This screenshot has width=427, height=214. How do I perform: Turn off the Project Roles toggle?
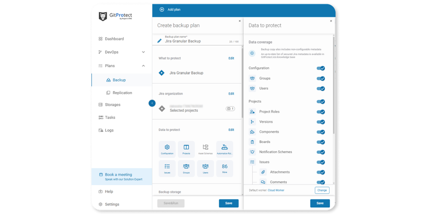pyautogui.click(x=321, y=112)
